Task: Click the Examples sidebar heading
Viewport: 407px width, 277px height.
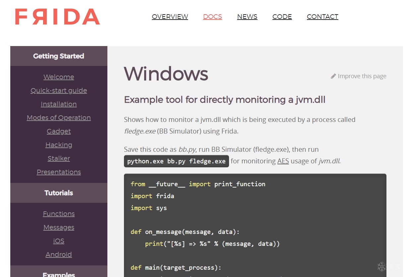Action: pos(59,272)
